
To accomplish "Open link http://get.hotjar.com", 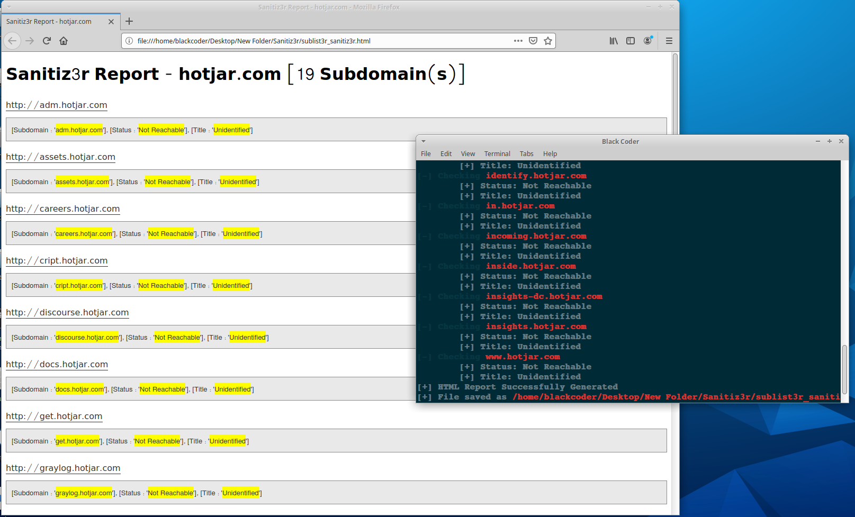I will [54, 416].
